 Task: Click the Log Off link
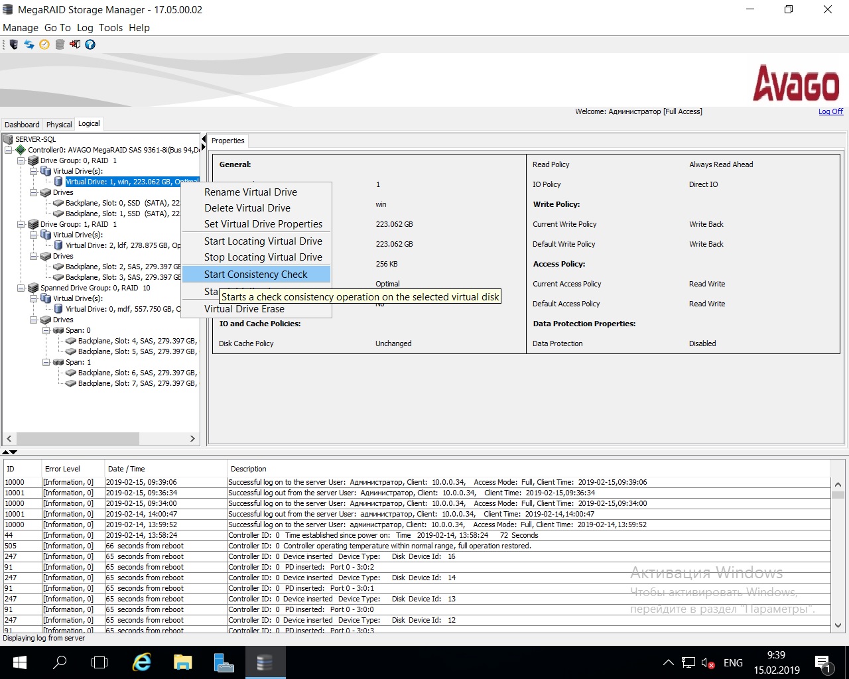pyautogui.click(x=830, y=111)
